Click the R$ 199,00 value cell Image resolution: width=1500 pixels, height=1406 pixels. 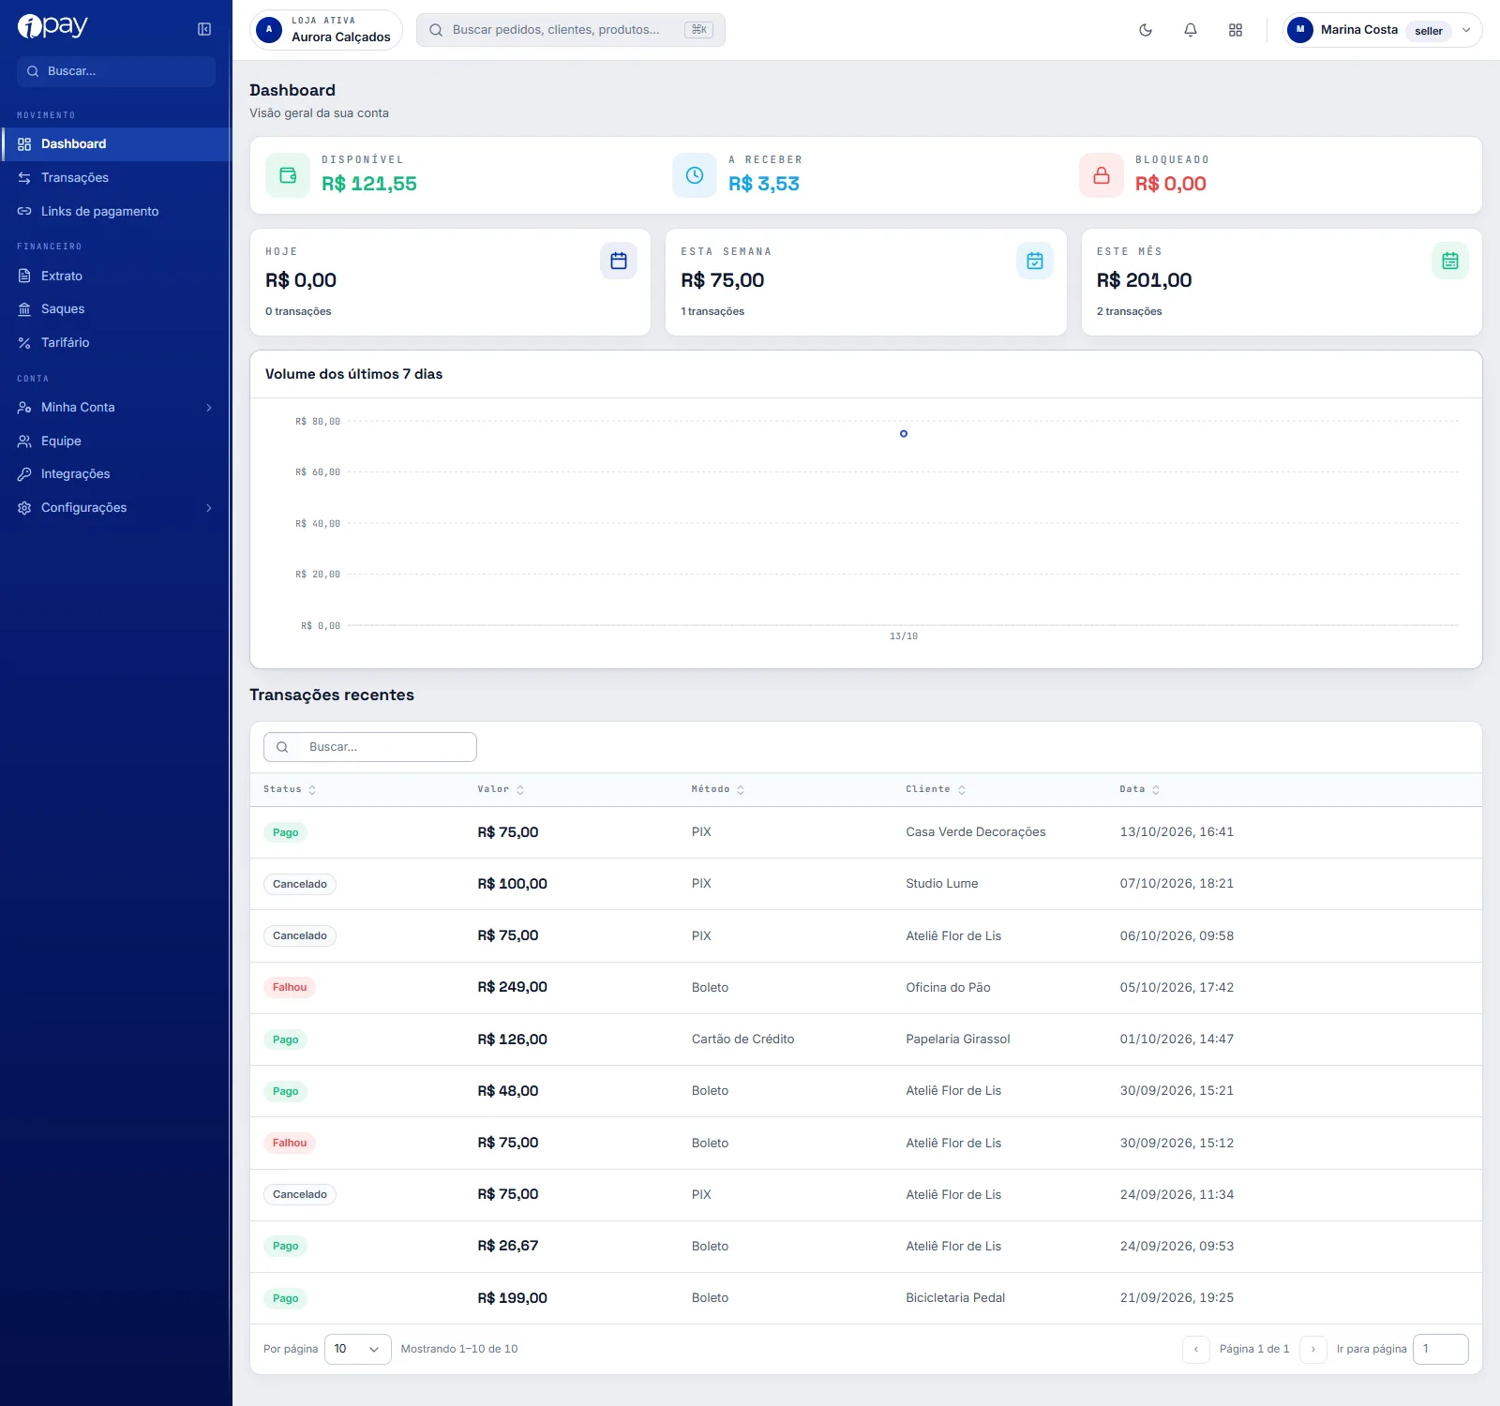click(x=513, y=1298)
